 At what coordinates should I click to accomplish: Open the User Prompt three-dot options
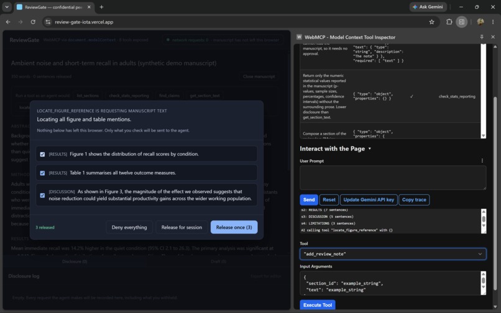pos(482,161)
